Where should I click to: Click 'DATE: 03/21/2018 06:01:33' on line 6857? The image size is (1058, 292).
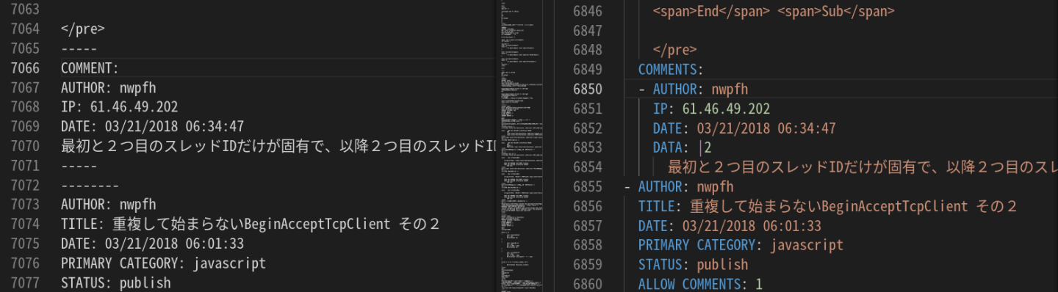point(730,225)
